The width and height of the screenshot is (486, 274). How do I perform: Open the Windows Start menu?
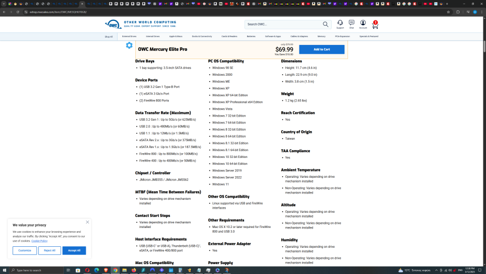coord(4,270)
